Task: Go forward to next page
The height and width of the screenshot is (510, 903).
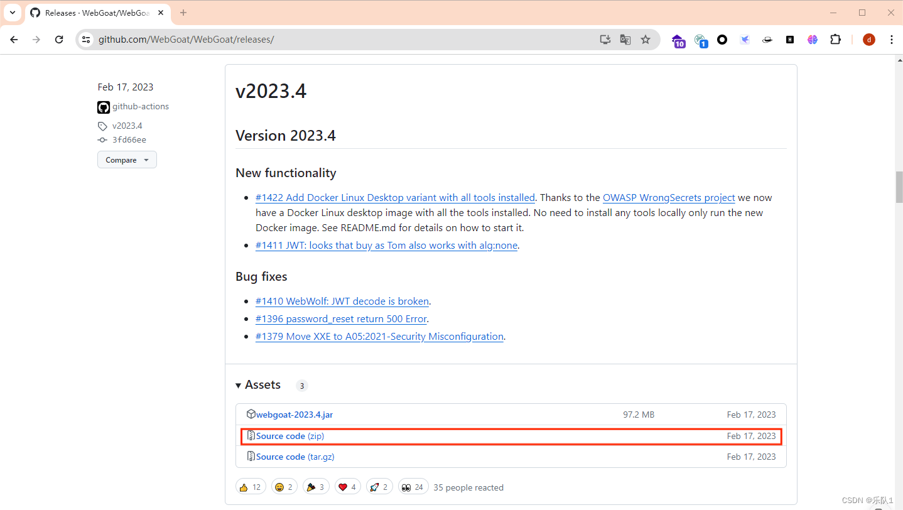Action: pyautogui.click(x=36, y=40)
